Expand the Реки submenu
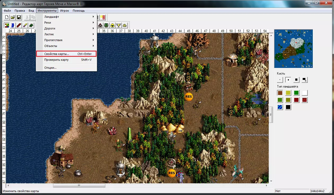 coord(67,23)
